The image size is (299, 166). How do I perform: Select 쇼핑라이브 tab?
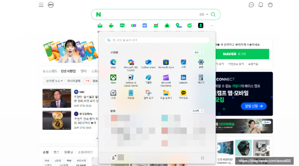click(x=85, y=152)
